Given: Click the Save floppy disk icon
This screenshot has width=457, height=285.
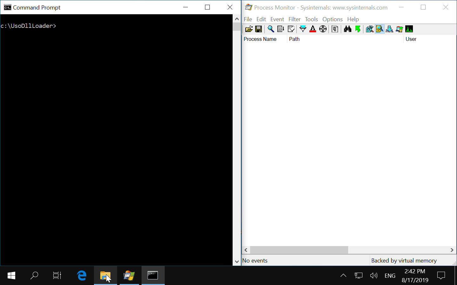Looking at the screenshot, I should click(x=259, y=29).
